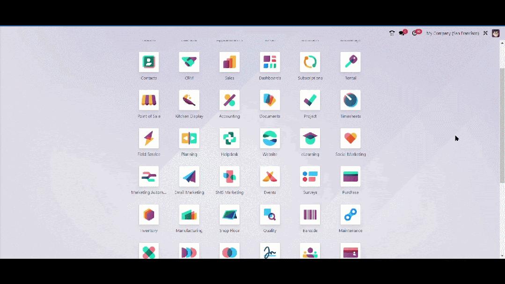Open the user profile avatar menu
The height and width of the screenshot is (284, 505).
(x=496, y=33)
